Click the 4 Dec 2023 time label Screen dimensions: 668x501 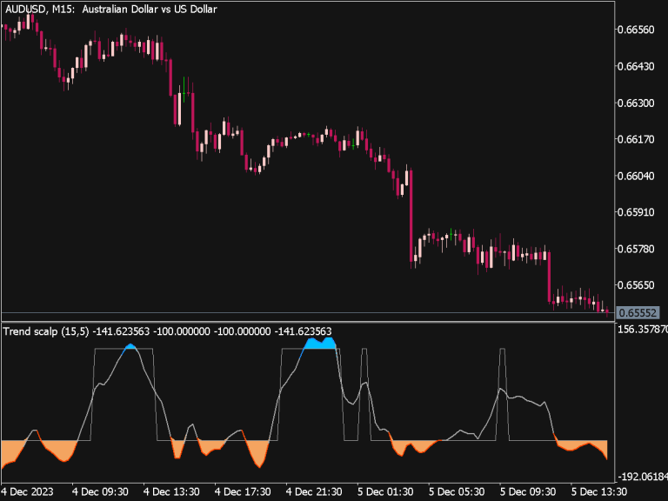click(x=27, y=491)
